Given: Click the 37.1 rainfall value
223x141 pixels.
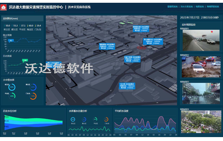Looking at the screenshot, I should (23, 25).
